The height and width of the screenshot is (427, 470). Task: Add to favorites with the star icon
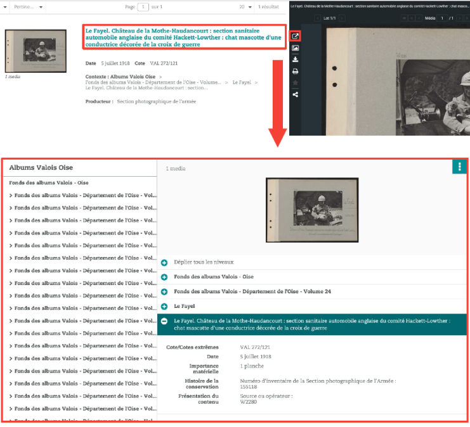click(x=295, y=82)
